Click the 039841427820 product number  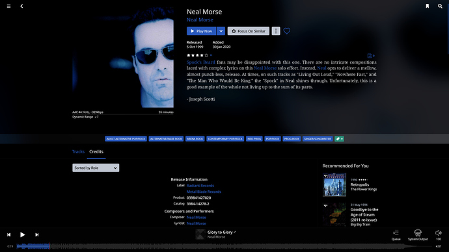tap(198, 197)
